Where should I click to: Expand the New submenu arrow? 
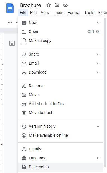coord(98,23)
